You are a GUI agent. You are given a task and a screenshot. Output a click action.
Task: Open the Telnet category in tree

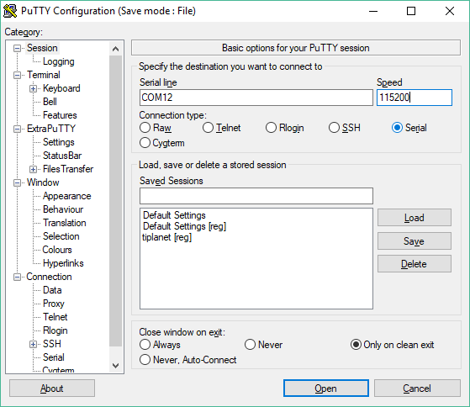[55, 317]
